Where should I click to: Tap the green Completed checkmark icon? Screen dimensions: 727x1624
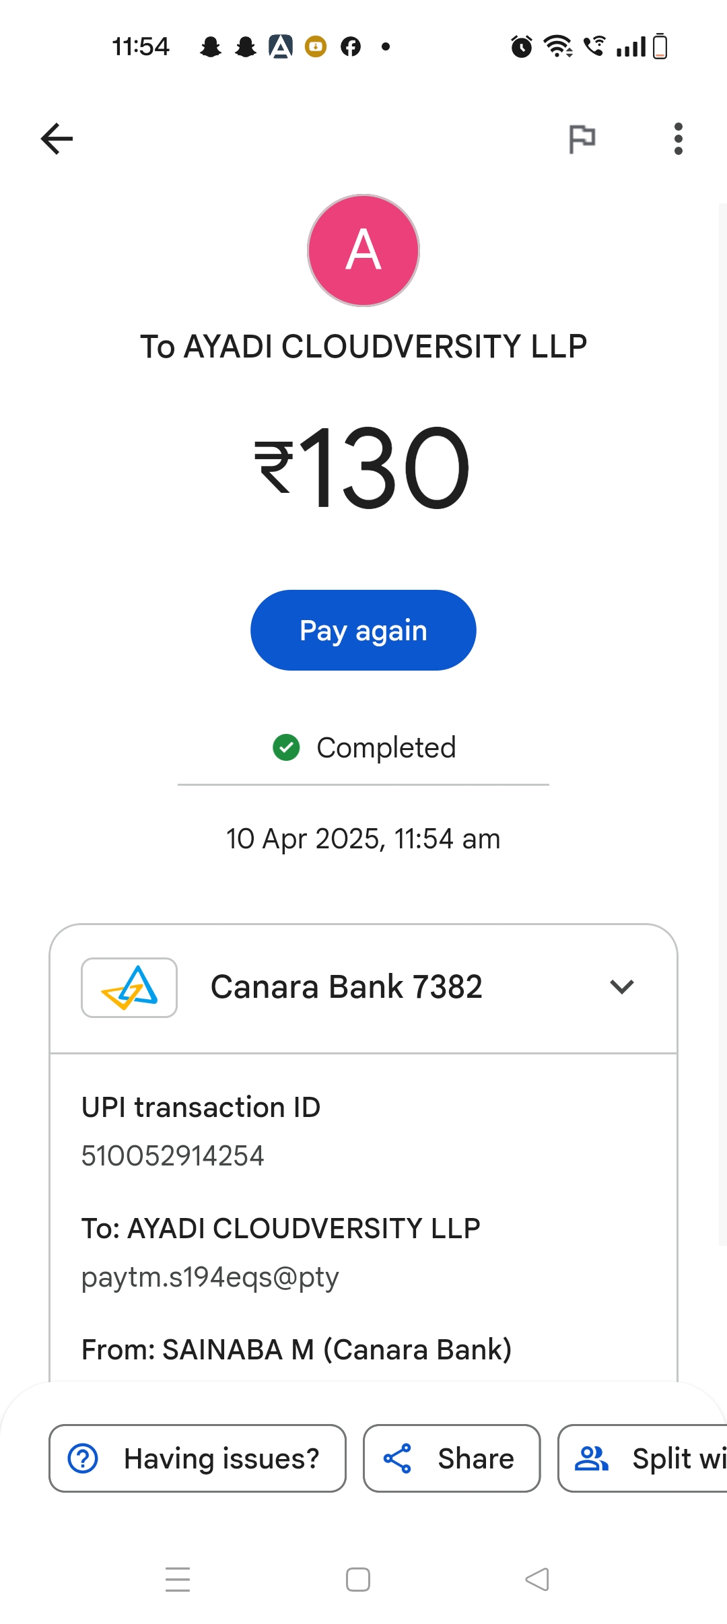pyautogui.click(x=286, y=747)
